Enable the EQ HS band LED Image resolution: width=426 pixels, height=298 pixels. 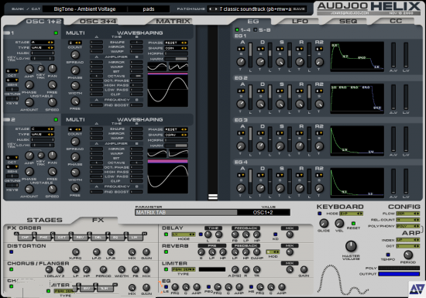click(251, 286)
